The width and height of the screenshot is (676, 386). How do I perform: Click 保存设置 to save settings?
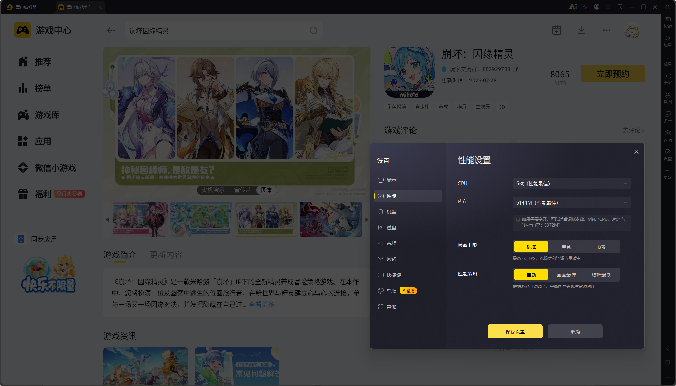[x=515, y=331]
